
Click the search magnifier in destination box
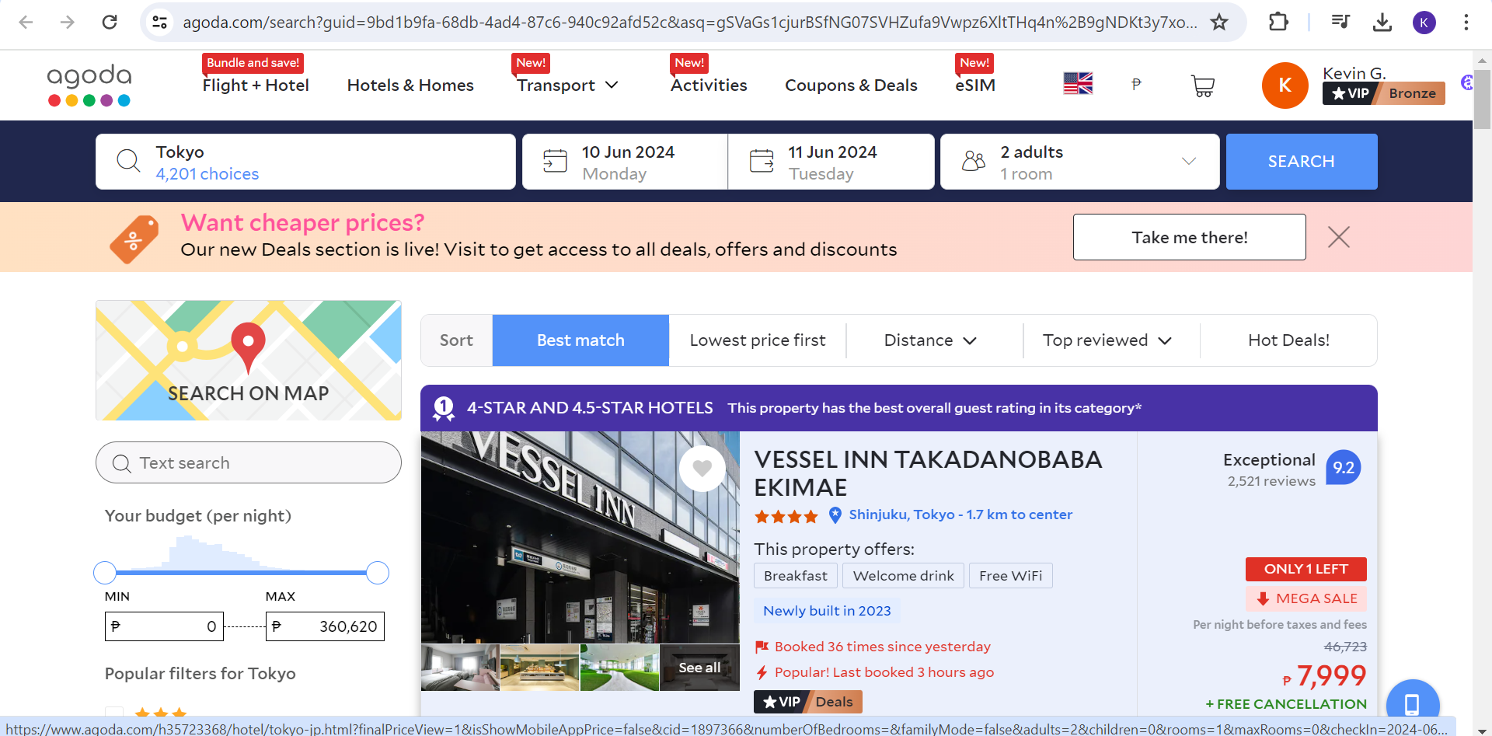click(128, 161)
